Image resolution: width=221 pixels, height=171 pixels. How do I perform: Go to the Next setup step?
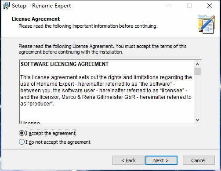tap(161, 160)
